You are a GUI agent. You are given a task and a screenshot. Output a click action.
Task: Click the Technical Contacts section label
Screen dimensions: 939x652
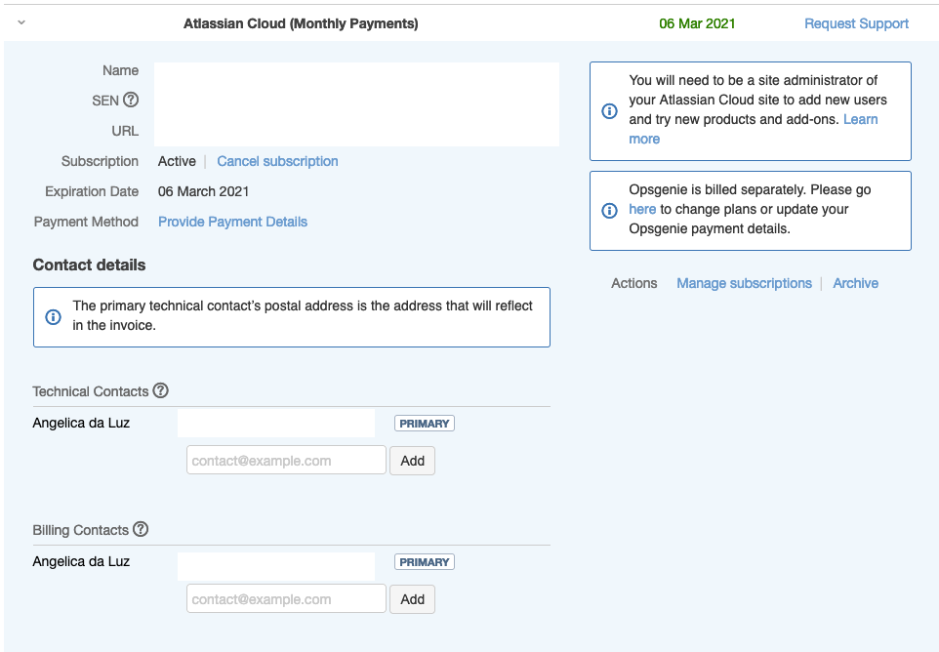point(91,391)
